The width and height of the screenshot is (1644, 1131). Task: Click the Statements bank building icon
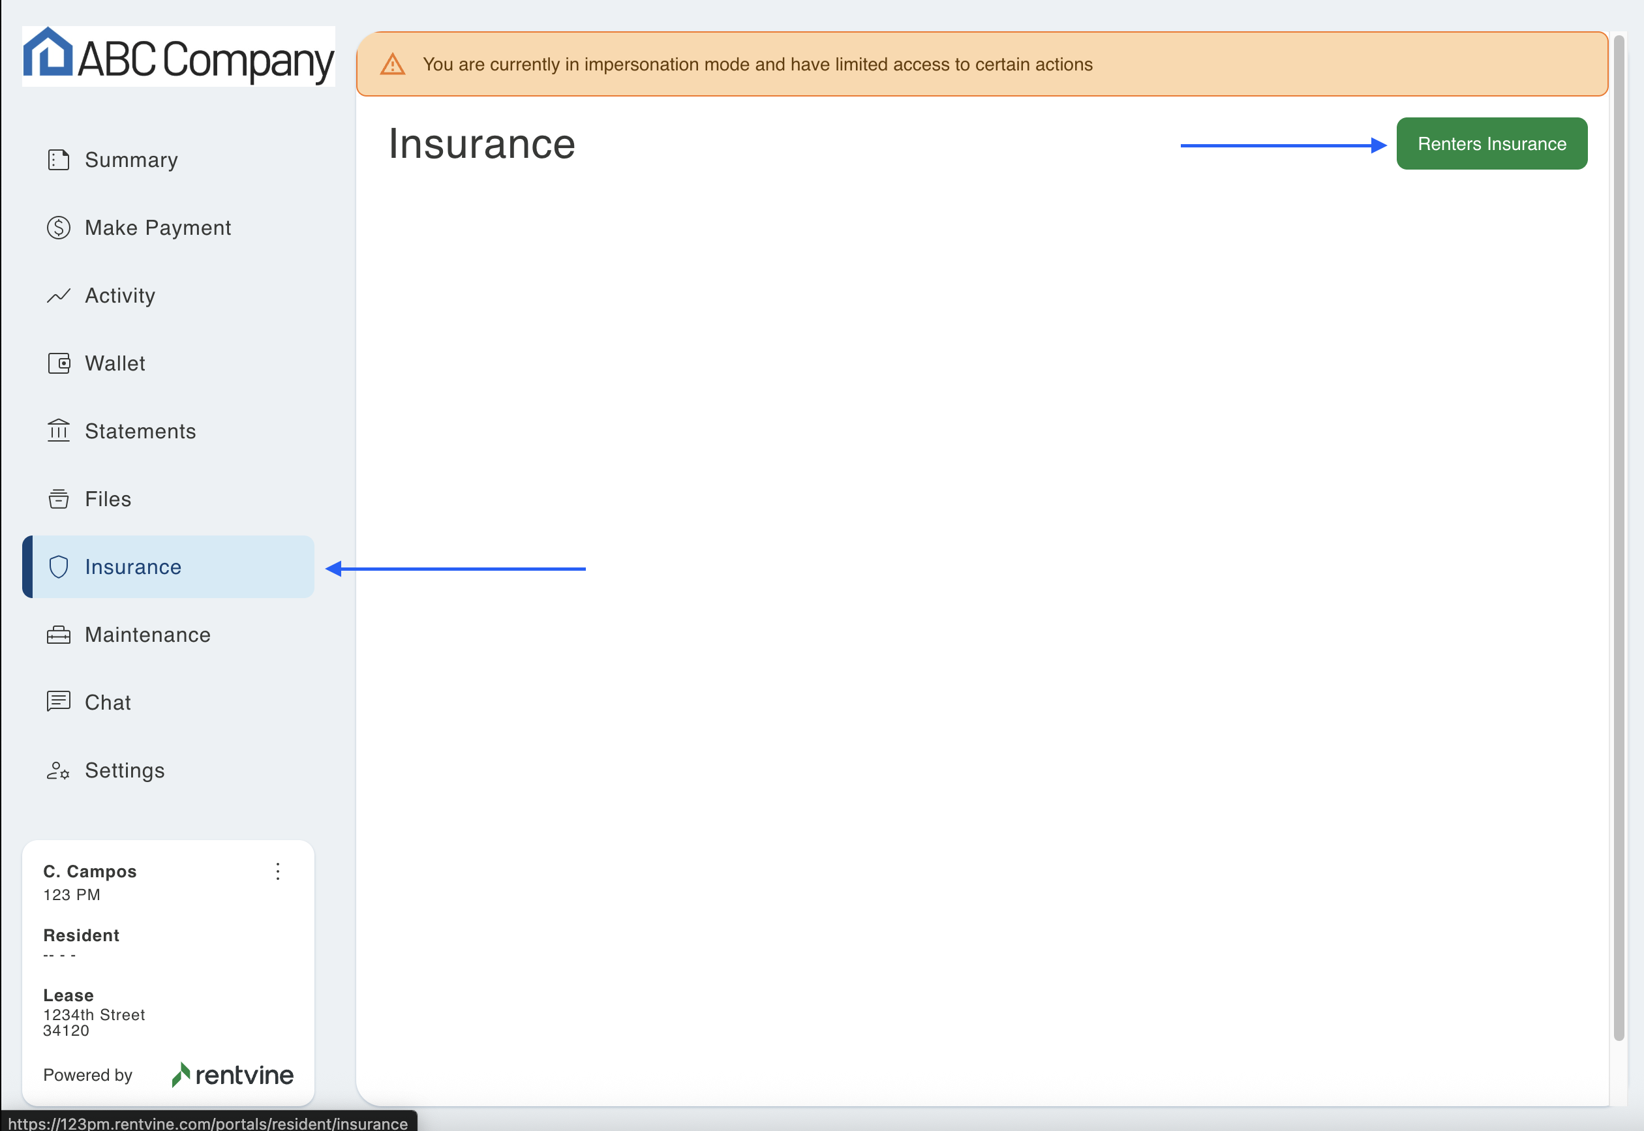(x=58, y=431)
